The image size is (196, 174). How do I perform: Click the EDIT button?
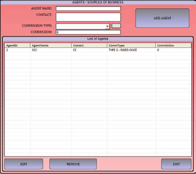(x=24, y=164)
